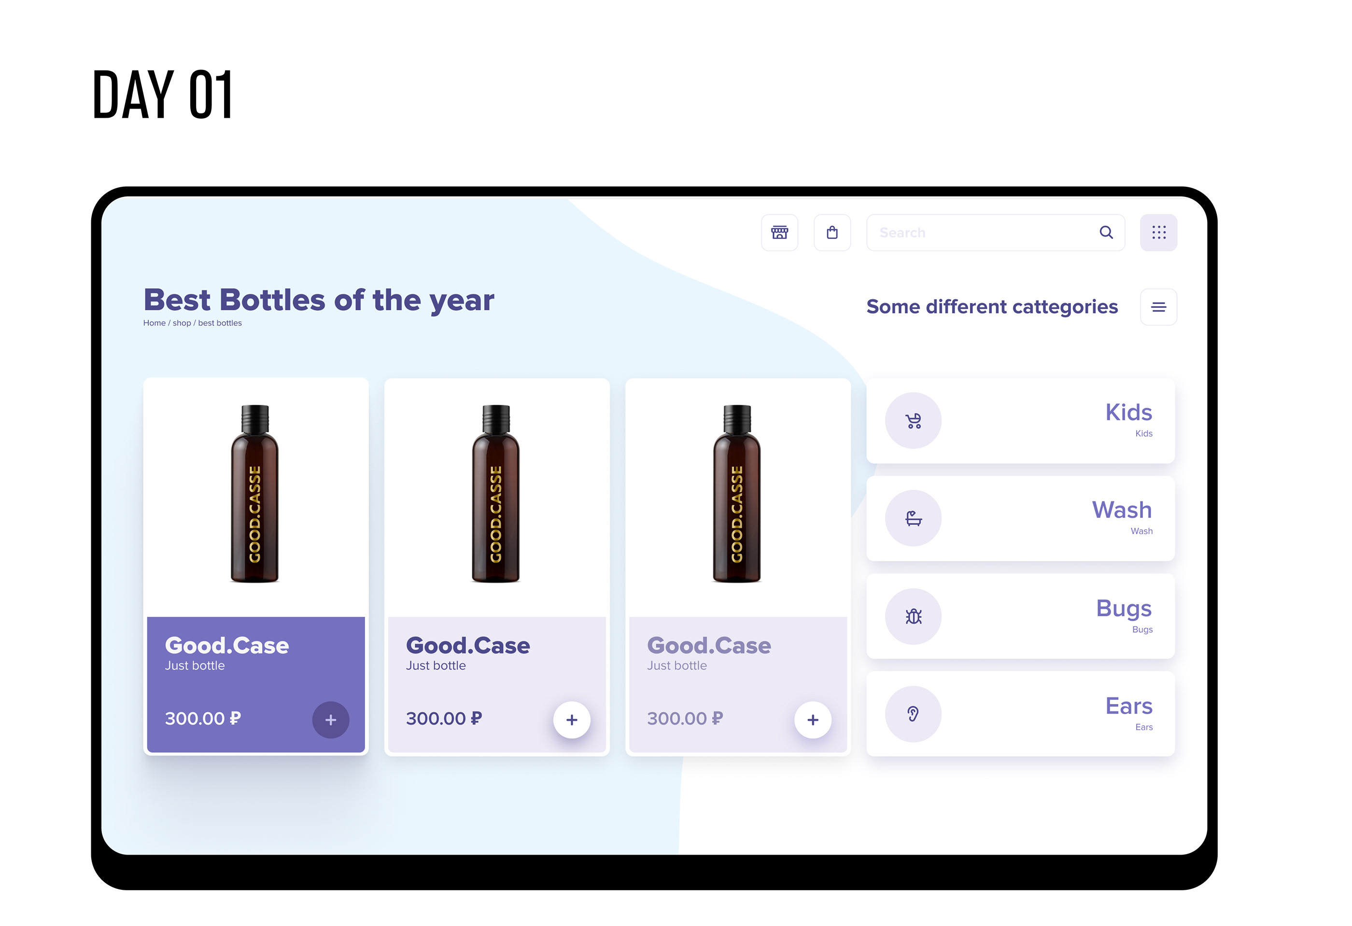Click the Wash bathtub icon
Screen dimensions: 1352x926
(914, 518)
